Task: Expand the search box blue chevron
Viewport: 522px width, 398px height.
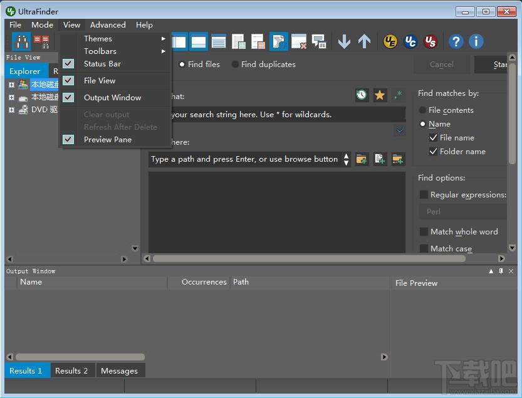Action: [x=400, y=130]
